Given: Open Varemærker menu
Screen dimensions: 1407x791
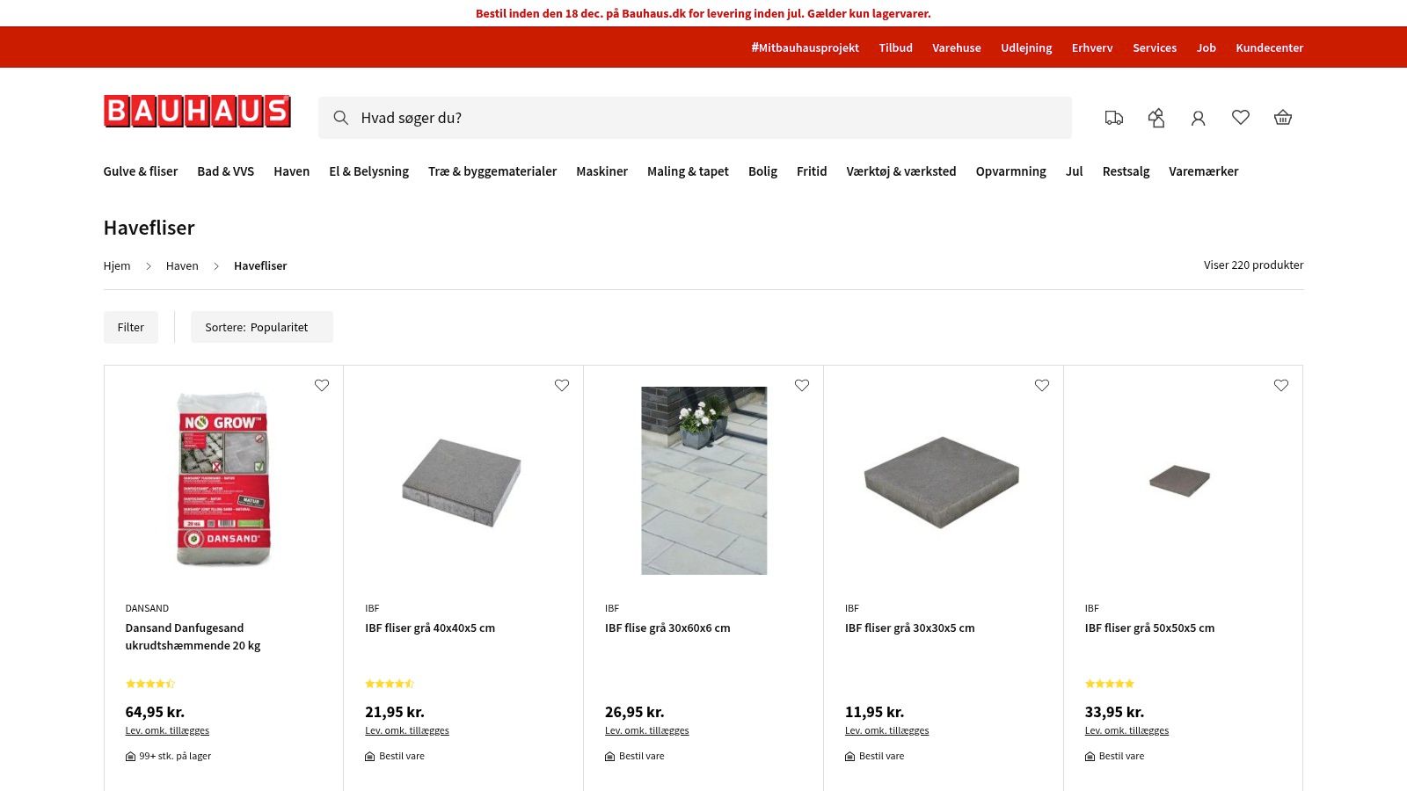Looking at the screenshot, I should tap(1204, 171).
